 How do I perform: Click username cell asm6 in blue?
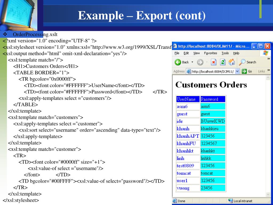[188, 106]
